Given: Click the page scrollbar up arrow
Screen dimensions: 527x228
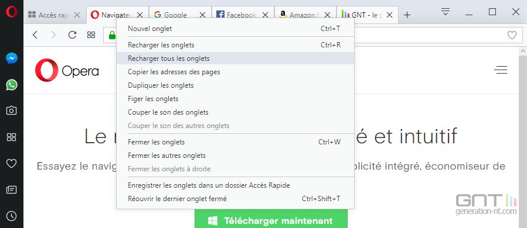Looking at the screenshot, I should [x=523, y=51].
